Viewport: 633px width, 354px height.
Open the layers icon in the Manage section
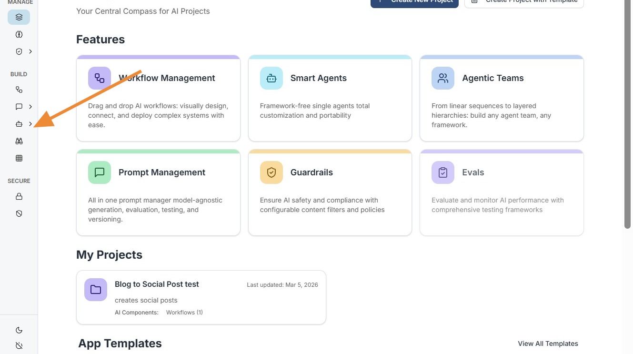coord(19,17)
